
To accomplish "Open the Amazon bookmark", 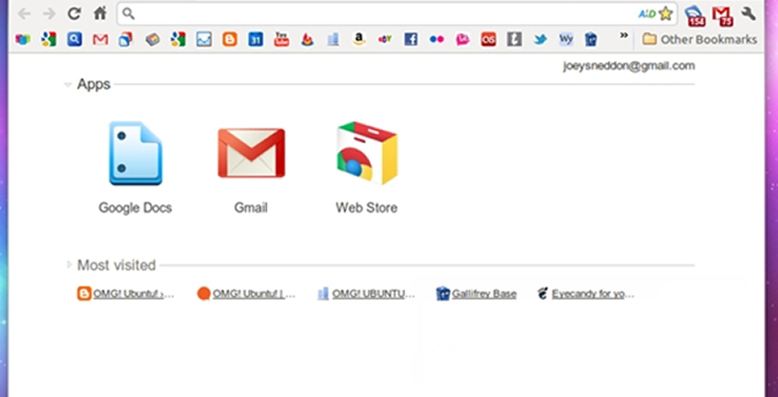I will [359, 39].
